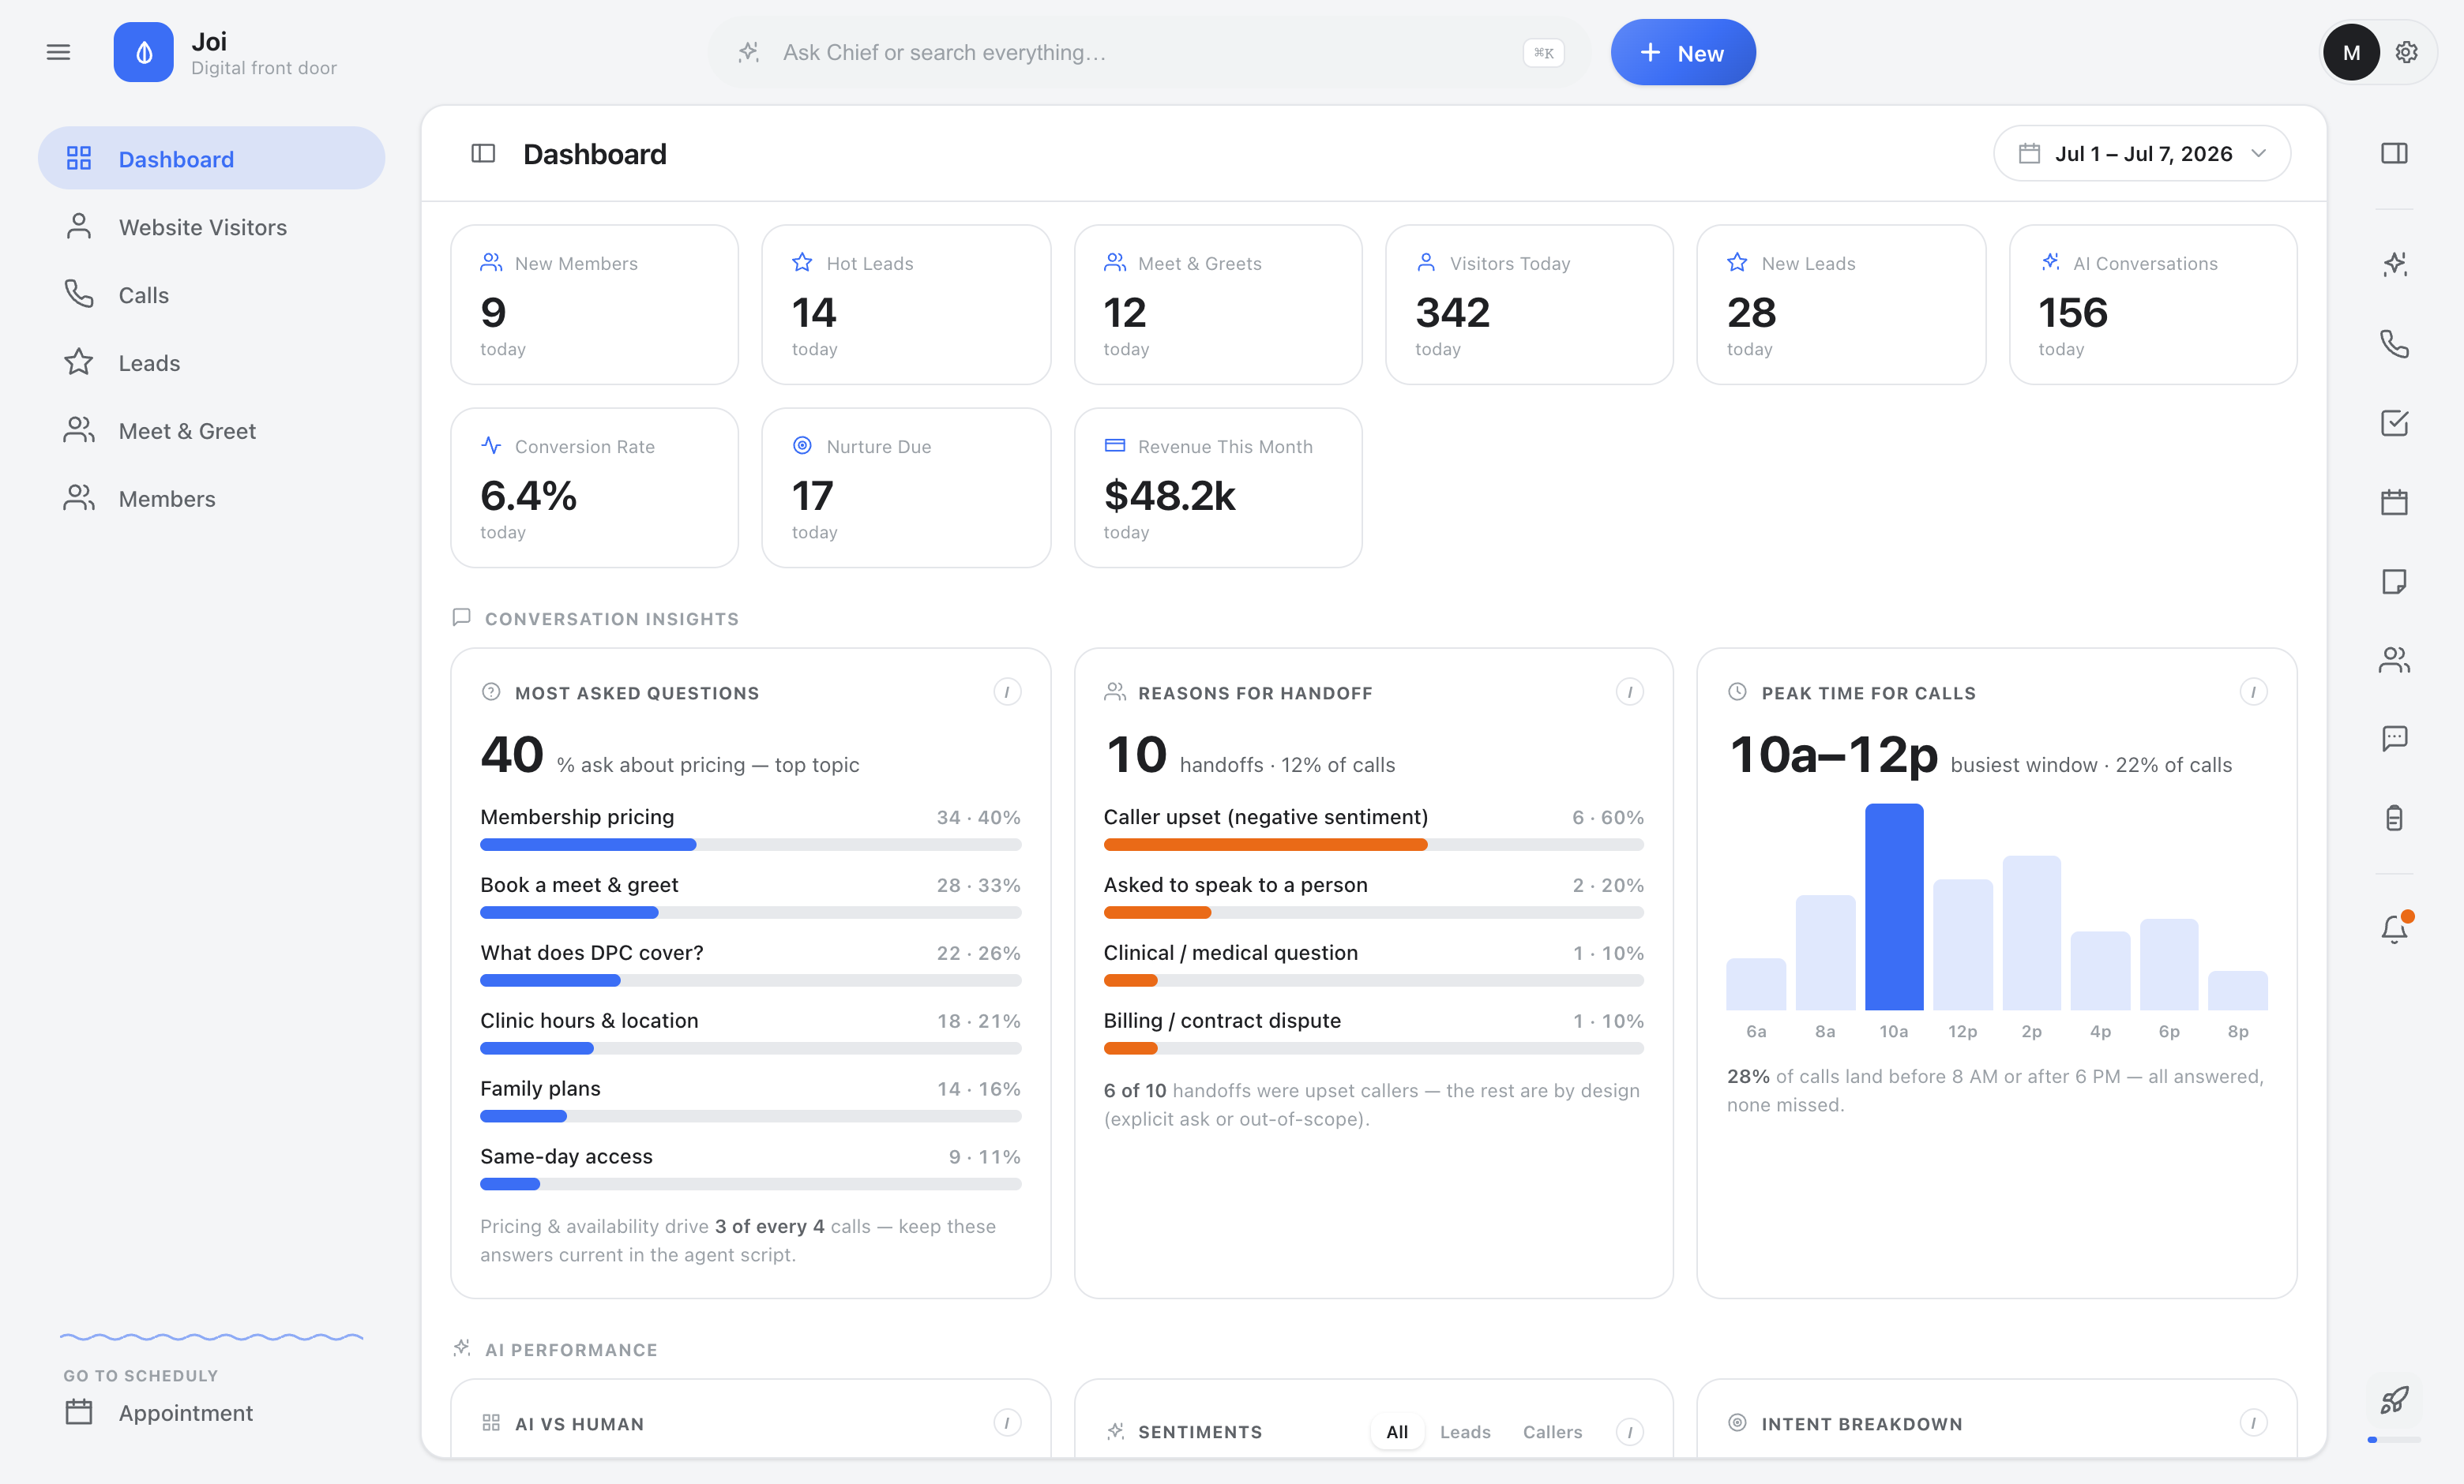Image resolution: width=2464 pixels, height=1484 pixels.
Task: Go to Dashboard in sidebar
Action: point(211,158)
